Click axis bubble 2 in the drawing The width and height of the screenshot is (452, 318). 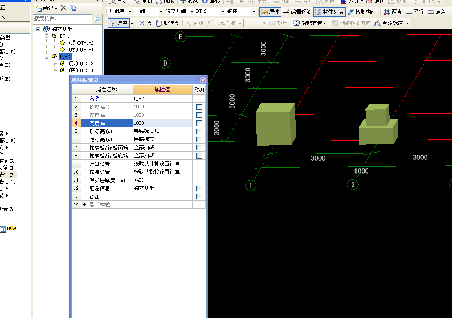353,185
